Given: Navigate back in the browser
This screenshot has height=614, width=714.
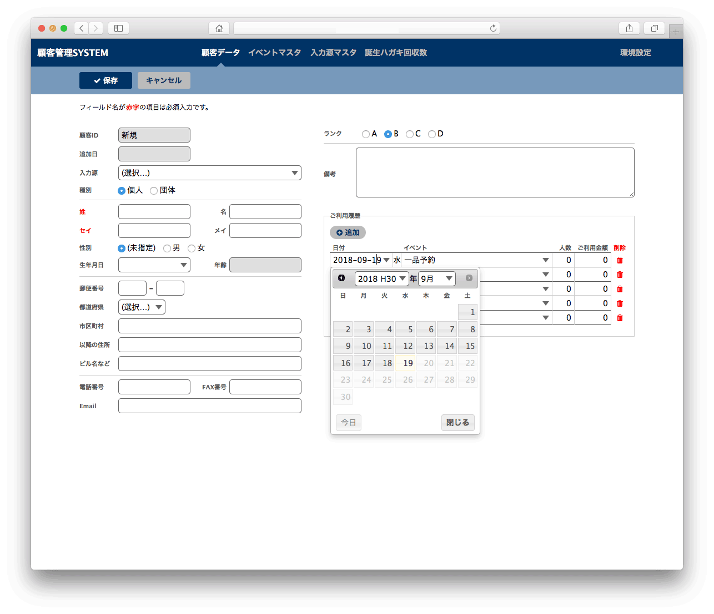Looking at the screenshot, I should (x=82, y=28).
